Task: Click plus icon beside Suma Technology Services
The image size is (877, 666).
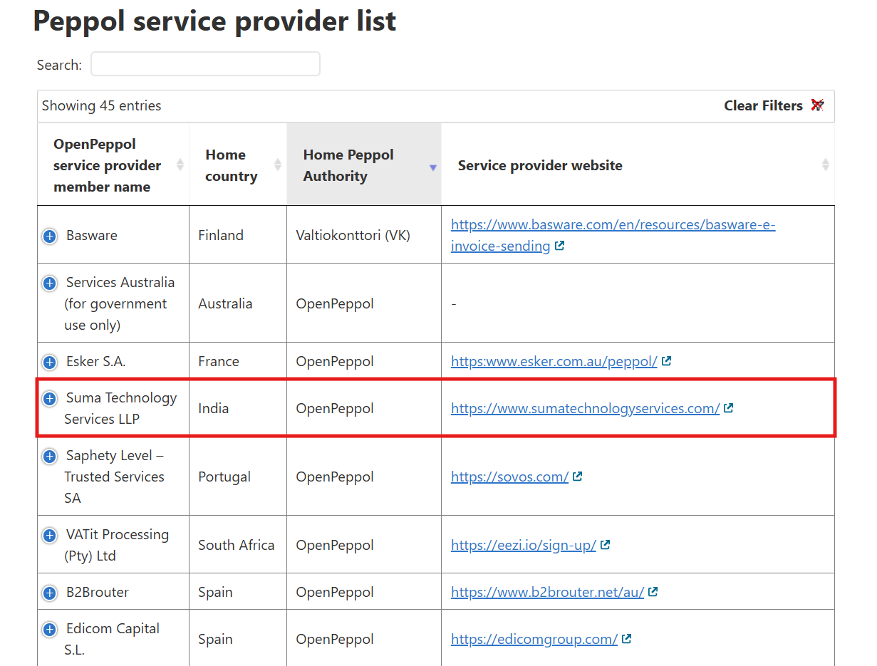Action: (x=49, y=399)
